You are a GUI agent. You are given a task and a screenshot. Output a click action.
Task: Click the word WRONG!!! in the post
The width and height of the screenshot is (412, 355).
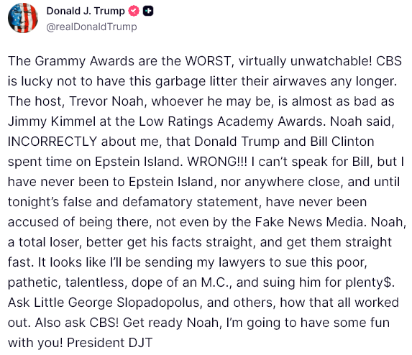click(216, 162)
